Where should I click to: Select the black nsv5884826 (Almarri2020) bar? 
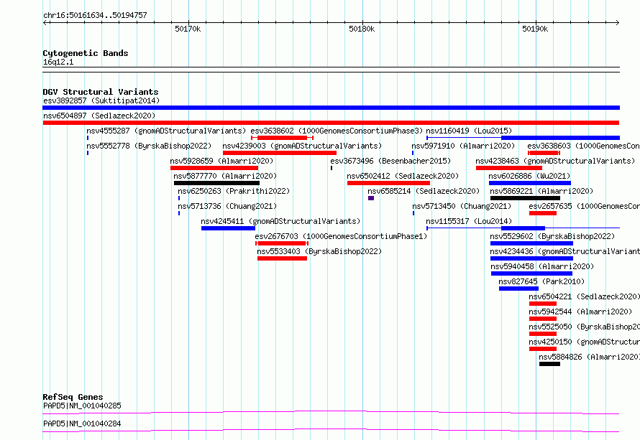(x=550, y=364)
